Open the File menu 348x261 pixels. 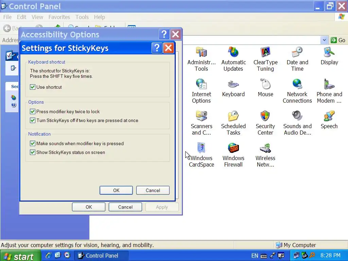(7, 17)
